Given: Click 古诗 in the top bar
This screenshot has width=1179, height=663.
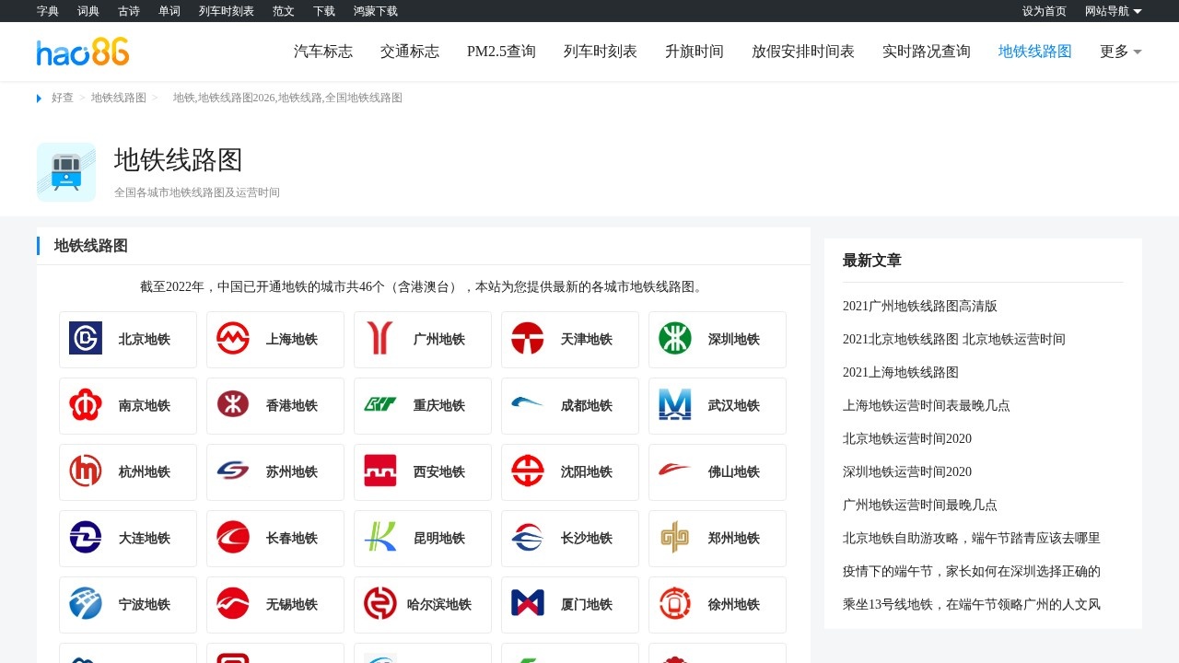Looking at the screenshot, I should coord(129,11).
